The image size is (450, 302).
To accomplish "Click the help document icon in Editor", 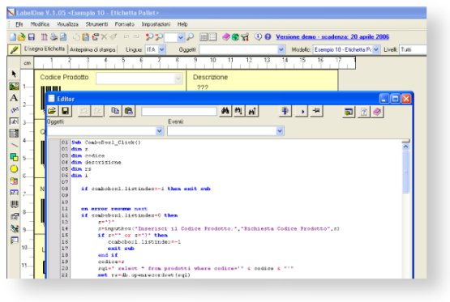I will (x=363, y=112).
